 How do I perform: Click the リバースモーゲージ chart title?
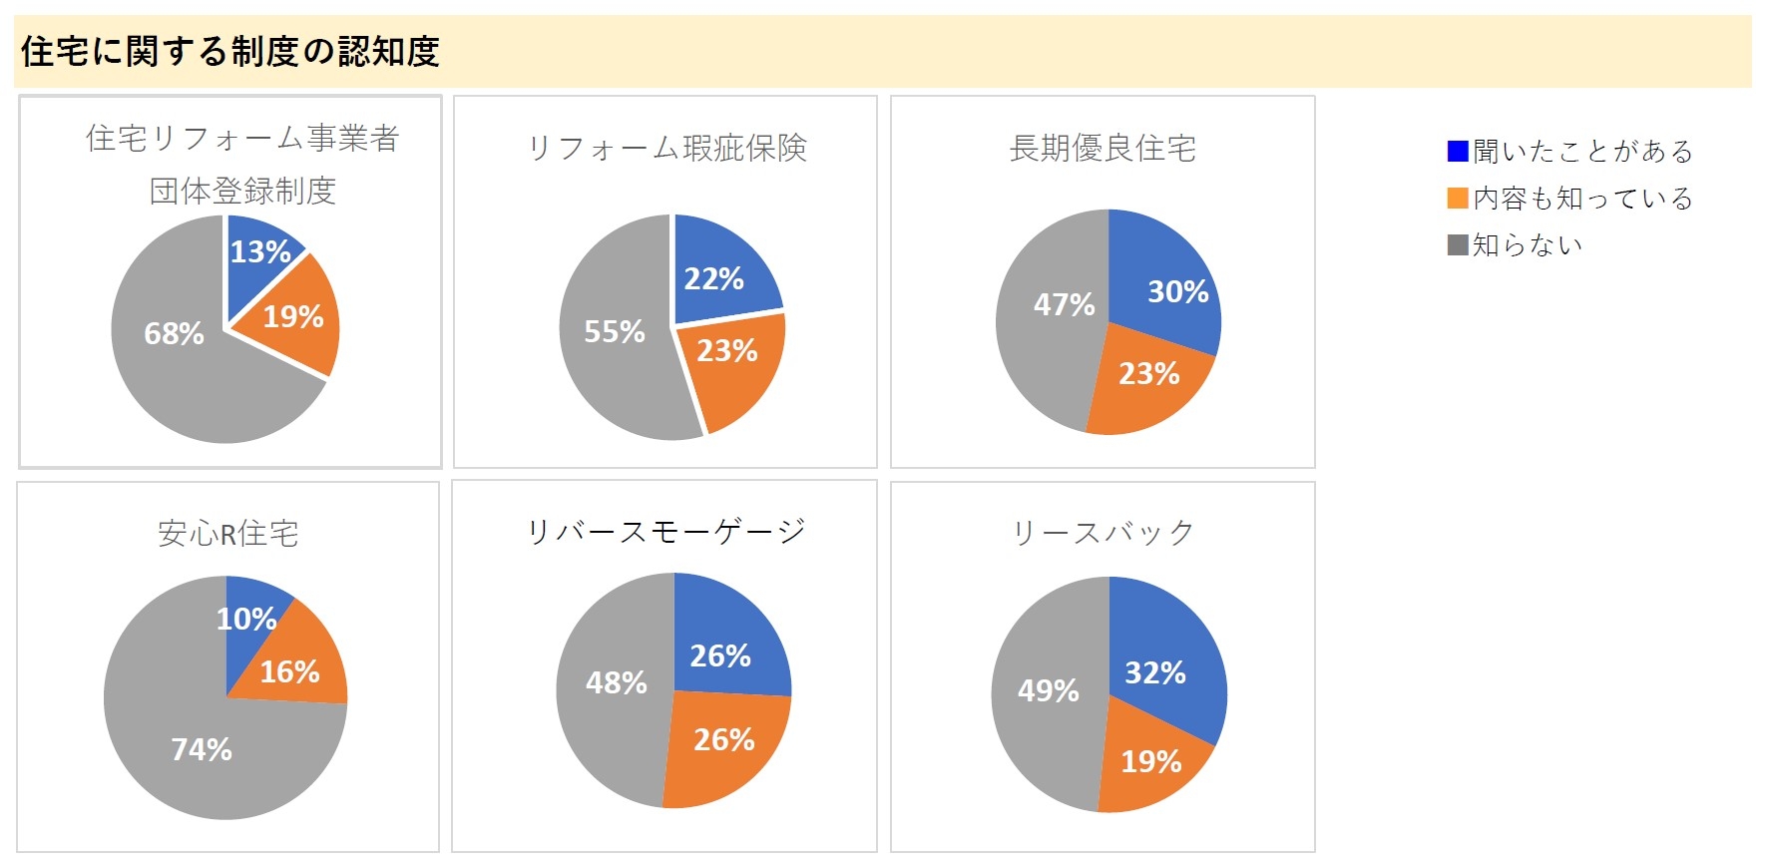coord(665,532)
